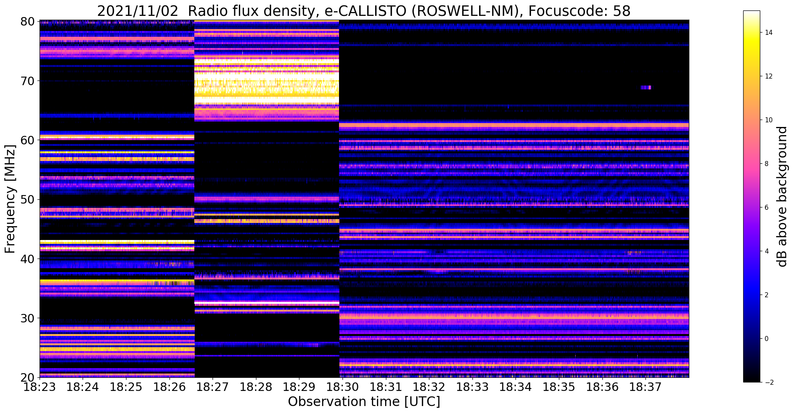Click the 'Frequency [MHz]' y-axis label
The width and height of the screenshot is (794, 413).
[10, 199]
